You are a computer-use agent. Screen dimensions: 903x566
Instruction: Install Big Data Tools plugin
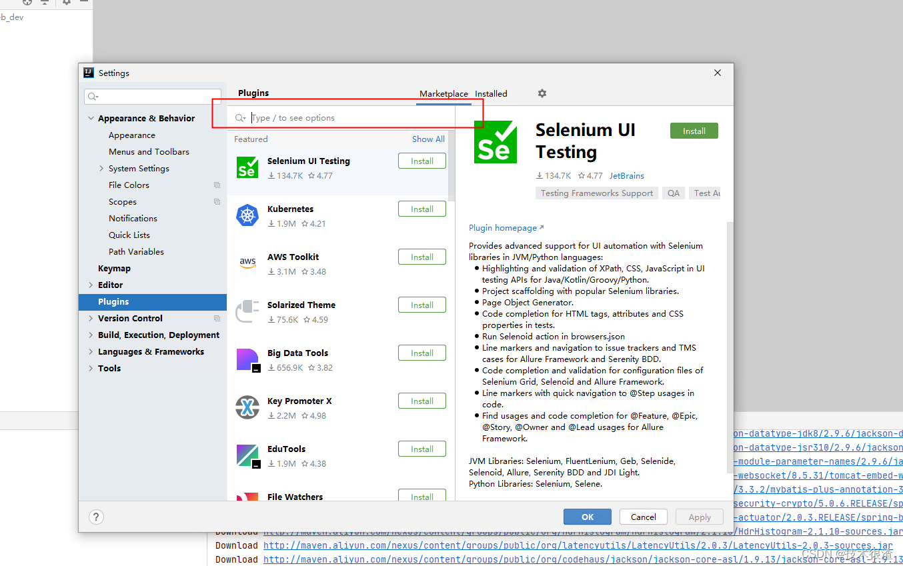(x=422, y=353)
